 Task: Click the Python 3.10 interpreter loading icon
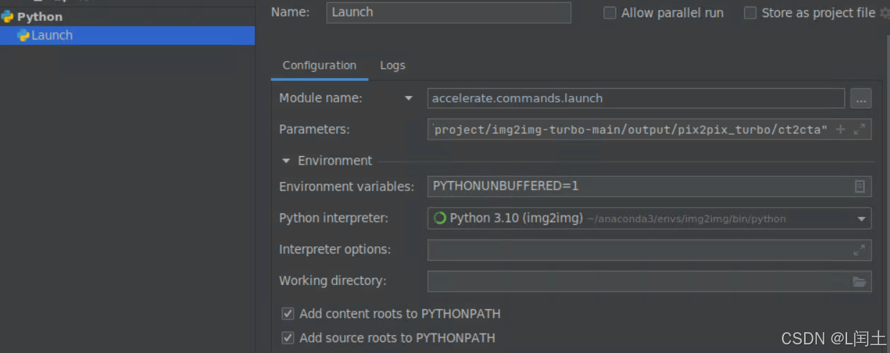coord(440,218)
